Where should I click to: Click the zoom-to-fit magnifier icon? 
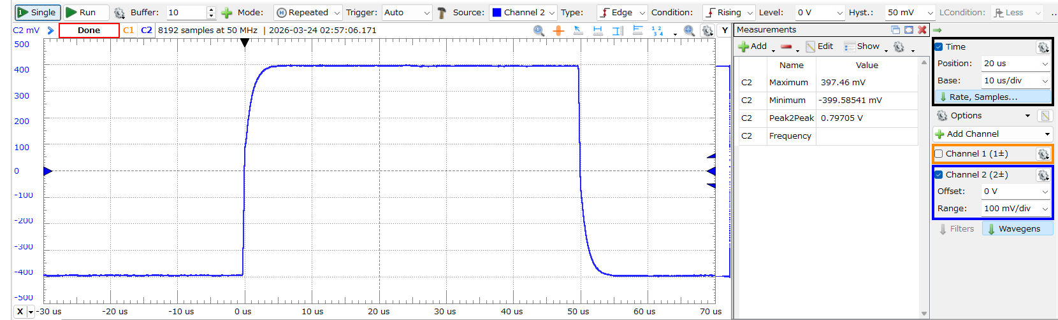coord(689,30)
